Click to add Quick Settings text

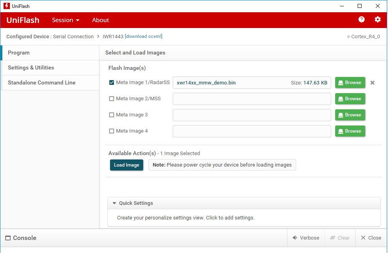pyautogui.click(x=186, y=218)
